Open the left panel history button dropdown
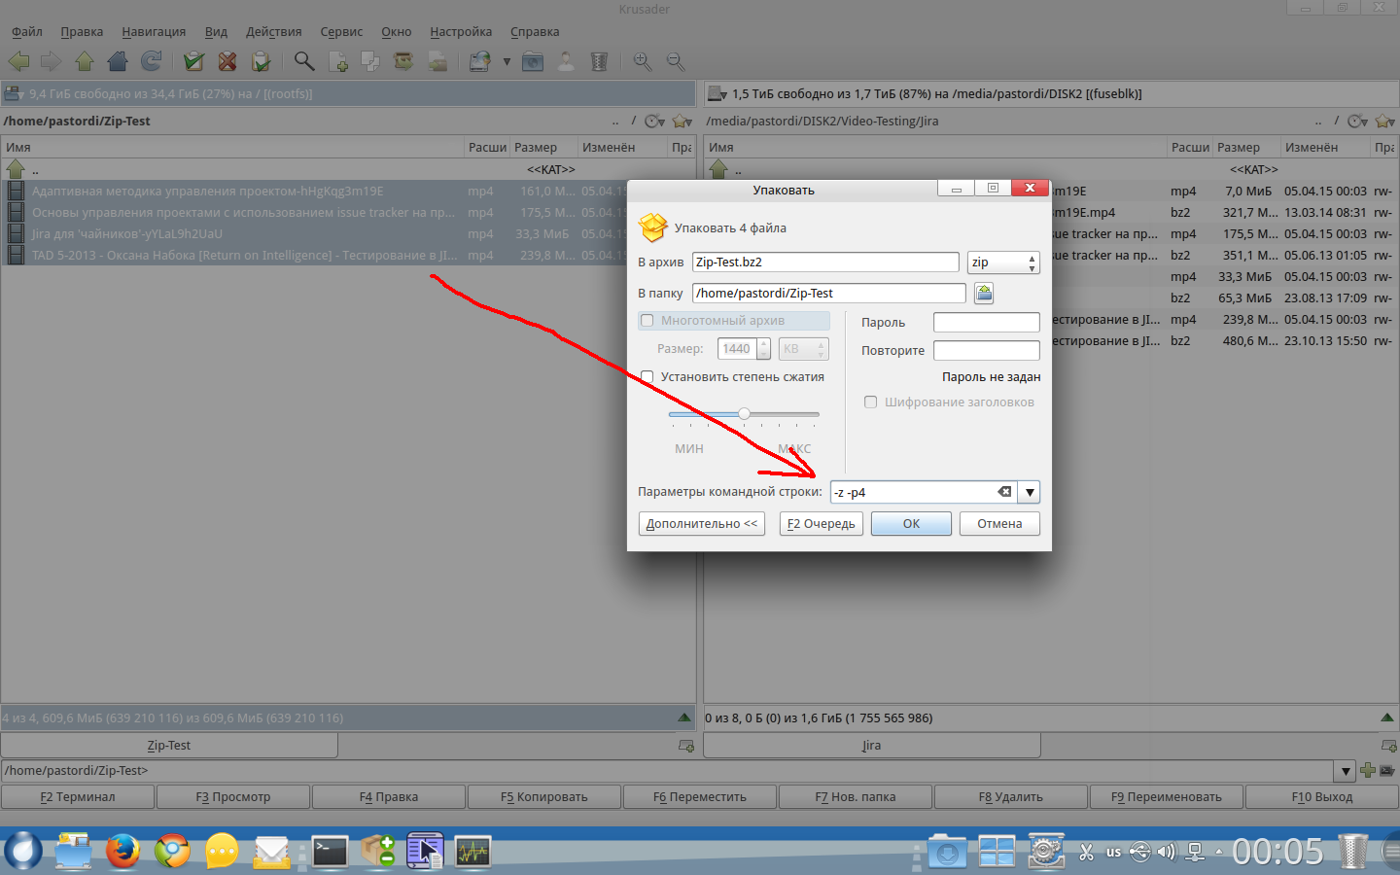1400x875 pixels. 655,122
